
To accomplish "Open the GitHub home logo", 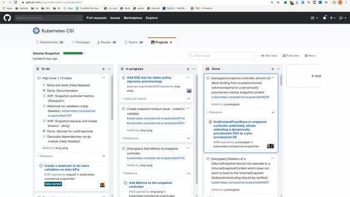I will pyautogui.click(x=7, y=18).
